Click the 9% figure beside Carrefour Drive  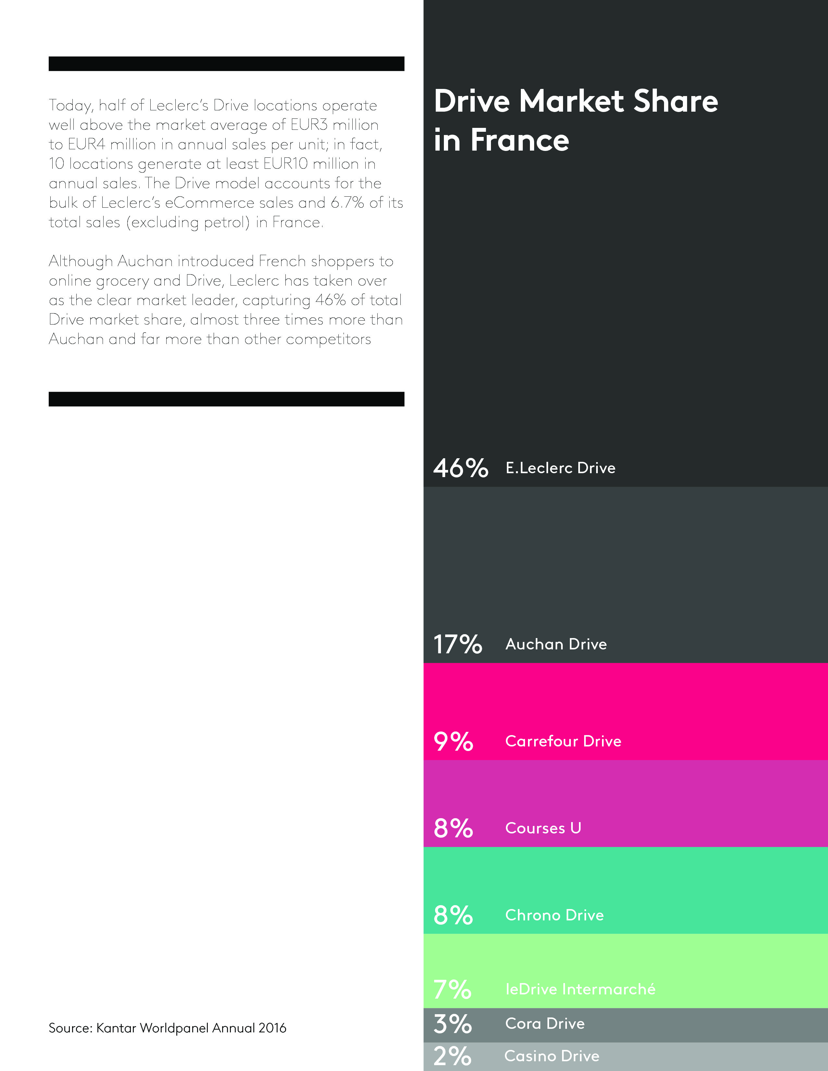click(453, 742)
